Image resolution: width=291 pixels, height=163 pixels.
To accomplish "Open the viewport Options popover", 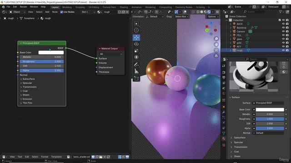I will [x=213, y=17].
